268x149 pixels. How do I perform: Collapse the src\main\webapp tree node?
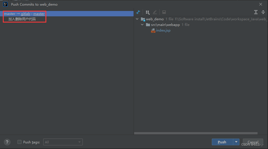(x=142, y=25)
